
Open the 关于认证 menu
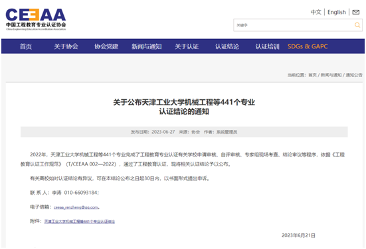[x=187, y=46]
